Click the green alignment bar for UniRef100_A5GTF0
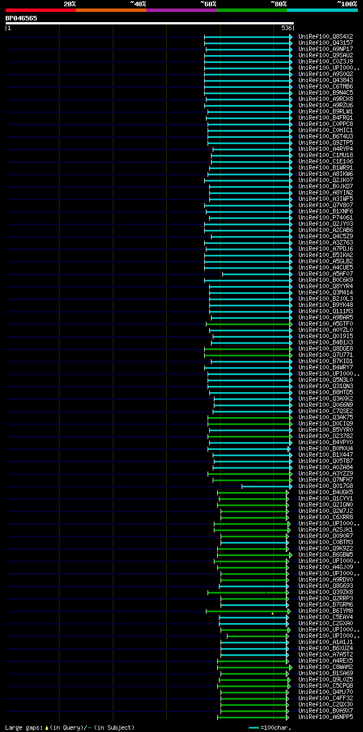 coord(248,324)
